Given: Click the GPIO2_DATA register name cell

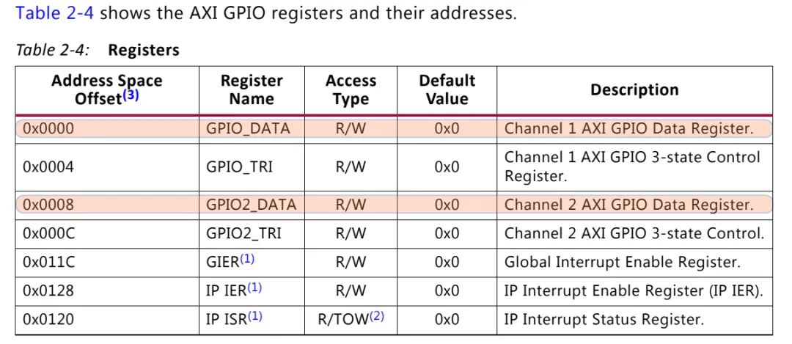Looking at the screenshot, I should pyautogui.click(x=251, y=205).
